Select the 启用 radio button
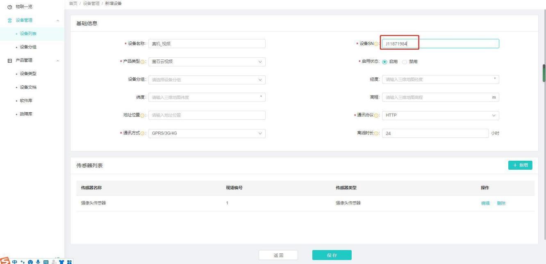 (384, 62)
